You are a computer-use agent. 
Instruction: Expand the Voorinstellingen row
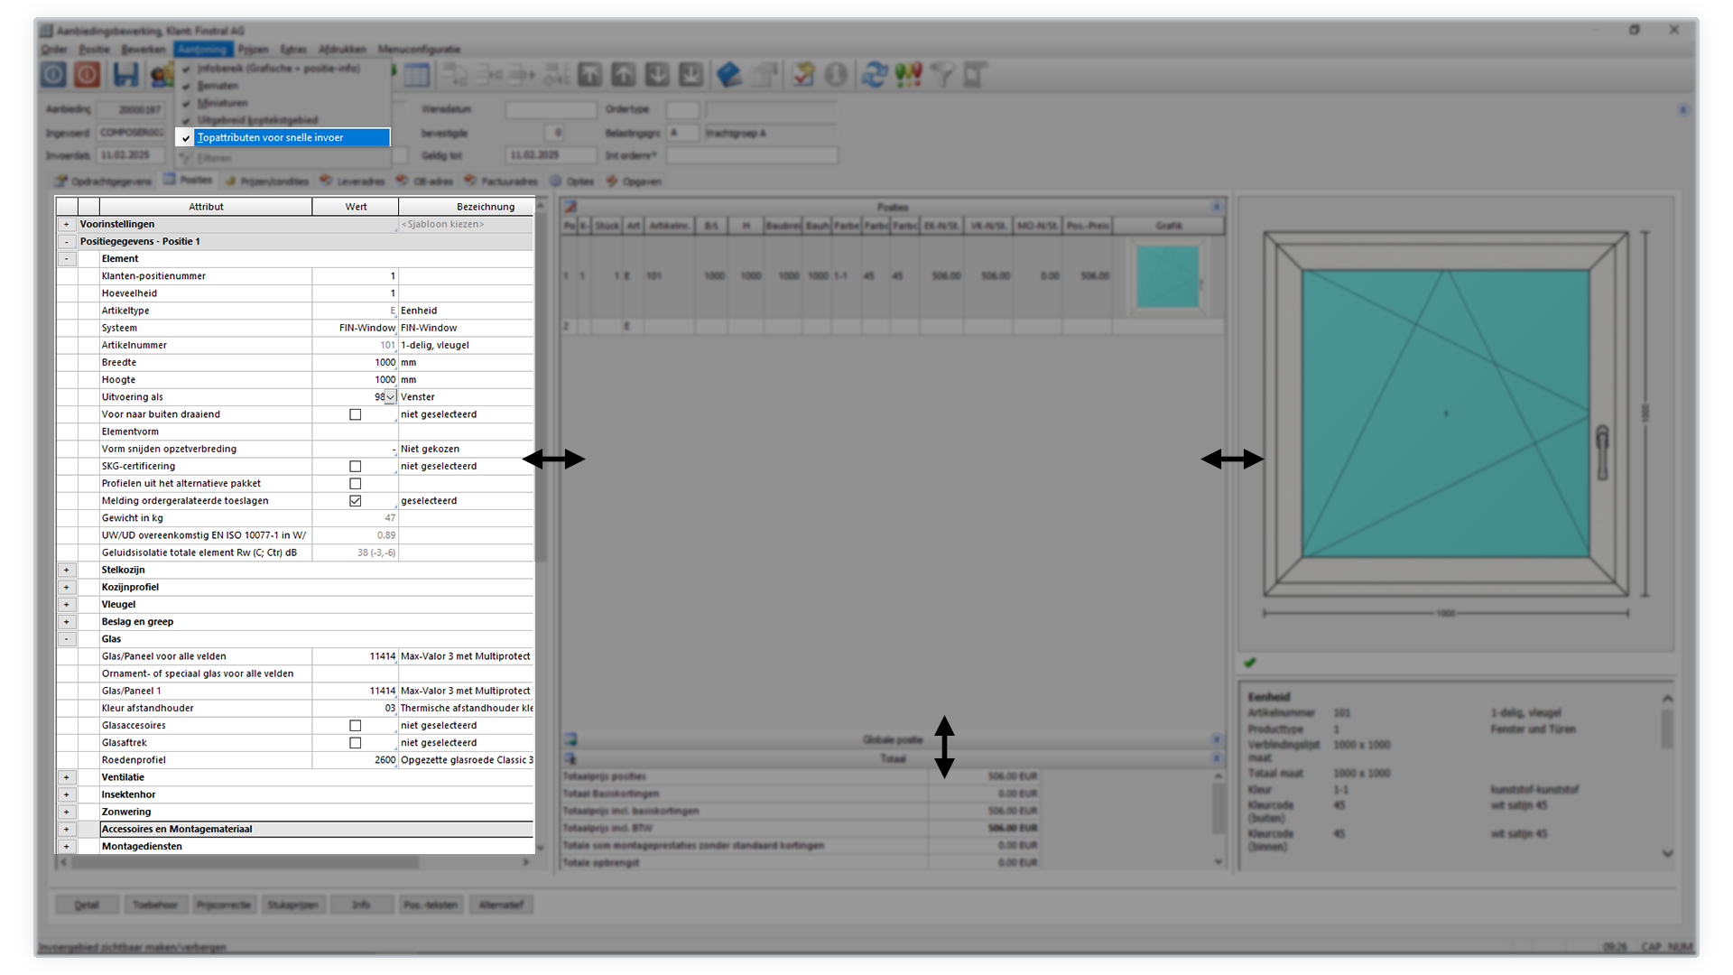click(66, 224)
